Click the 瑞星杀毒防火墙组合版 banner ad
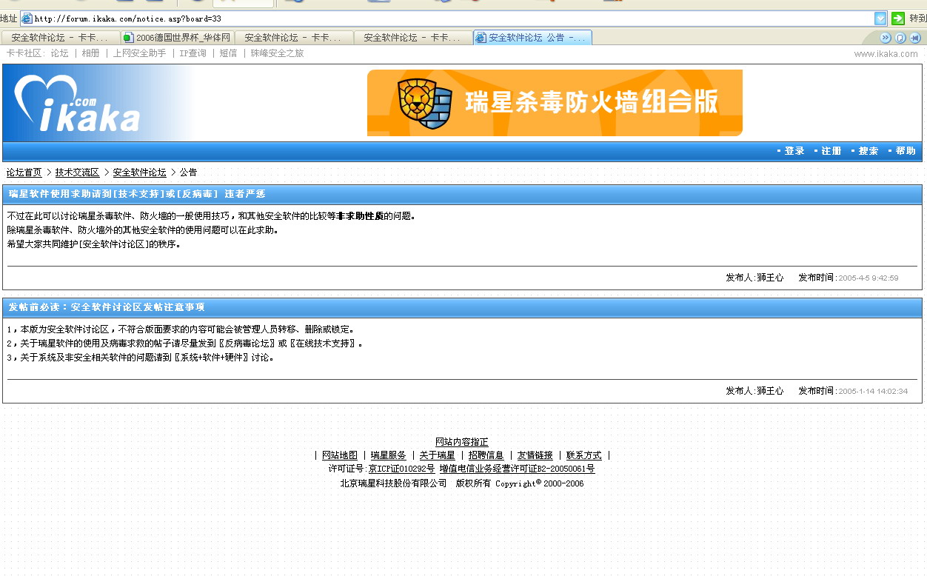927x576 pixels. [555, 103]
